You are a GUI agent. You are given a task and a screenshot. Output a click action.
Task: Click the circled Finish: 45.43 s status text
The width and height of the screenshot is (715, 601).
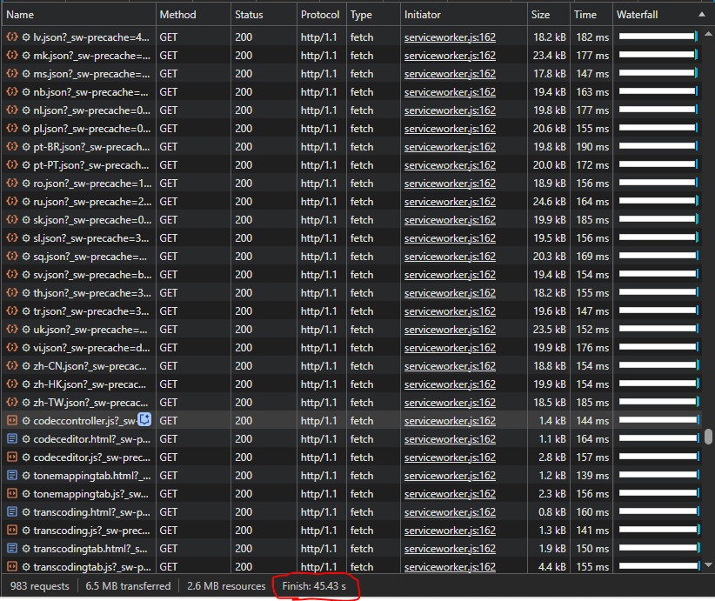[315, 585]
